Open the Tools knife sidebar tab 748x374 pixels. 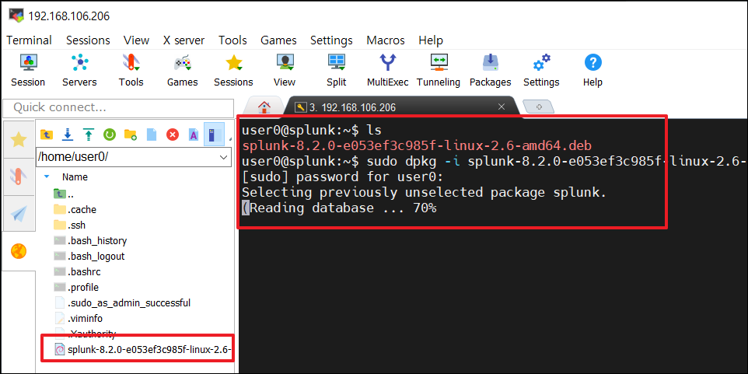19,177
